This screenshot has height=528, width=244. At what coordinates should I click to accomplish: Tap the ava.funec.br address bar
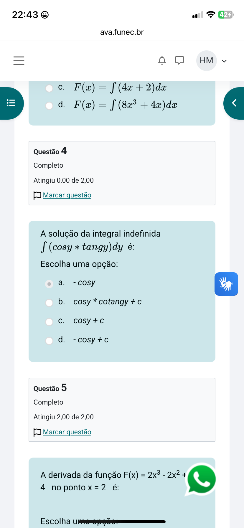tap(122, 32)
